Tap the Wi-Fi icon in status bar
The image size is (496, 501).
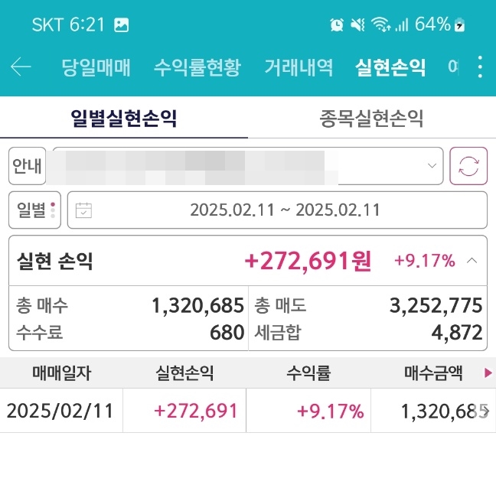click(x=379, y=24)
